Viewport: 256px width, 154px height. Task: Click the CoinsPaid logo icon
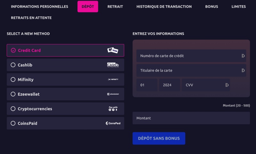(113, 123)
